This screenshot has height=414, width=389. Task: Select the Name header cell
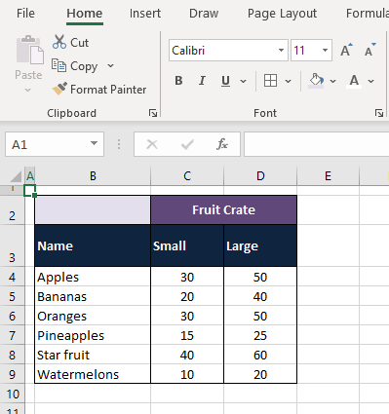coord(93,245)
